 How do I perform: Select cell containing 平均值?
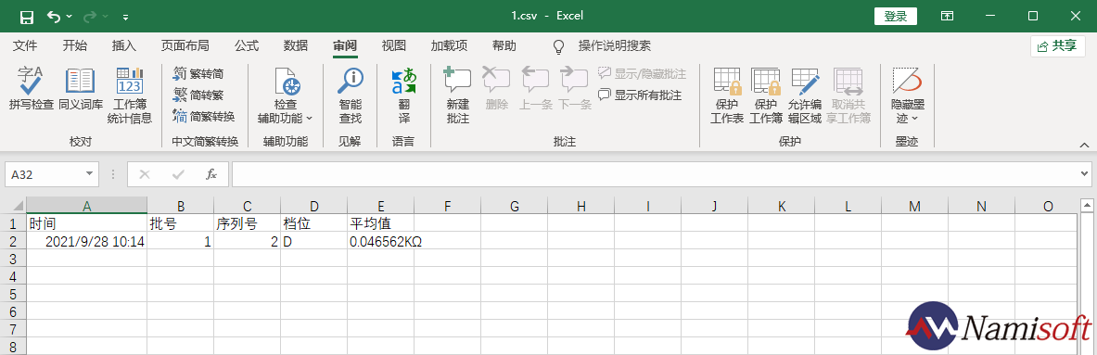pyautogui.click(x=380, y=223)
